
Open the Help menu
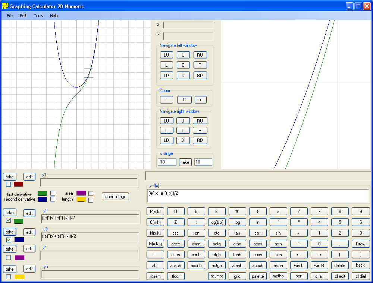click(x=54, y=16)
